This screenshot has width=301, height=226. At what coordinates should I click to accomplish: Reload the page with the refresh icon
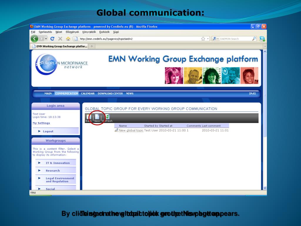pos(52,39)
